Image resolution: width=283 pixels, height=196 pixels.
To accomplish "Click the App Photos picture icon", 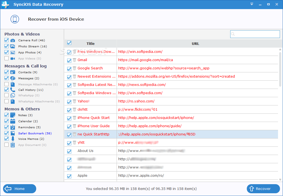I will pyautogui.click(x=13, y=53).
